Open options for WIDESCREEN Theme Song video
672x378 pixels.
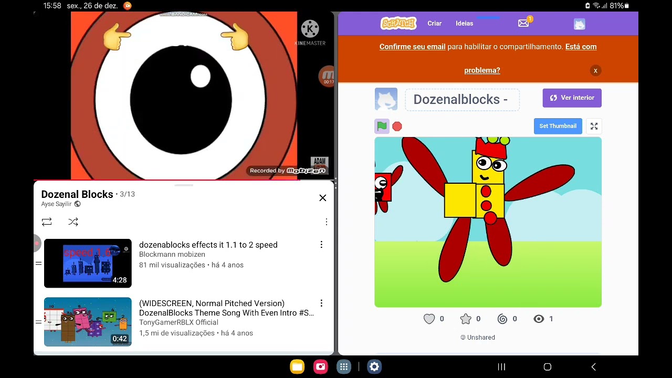click(x=321, y=303)
